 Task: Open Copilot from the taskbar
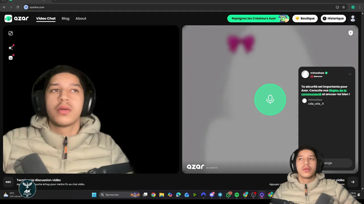170,195
